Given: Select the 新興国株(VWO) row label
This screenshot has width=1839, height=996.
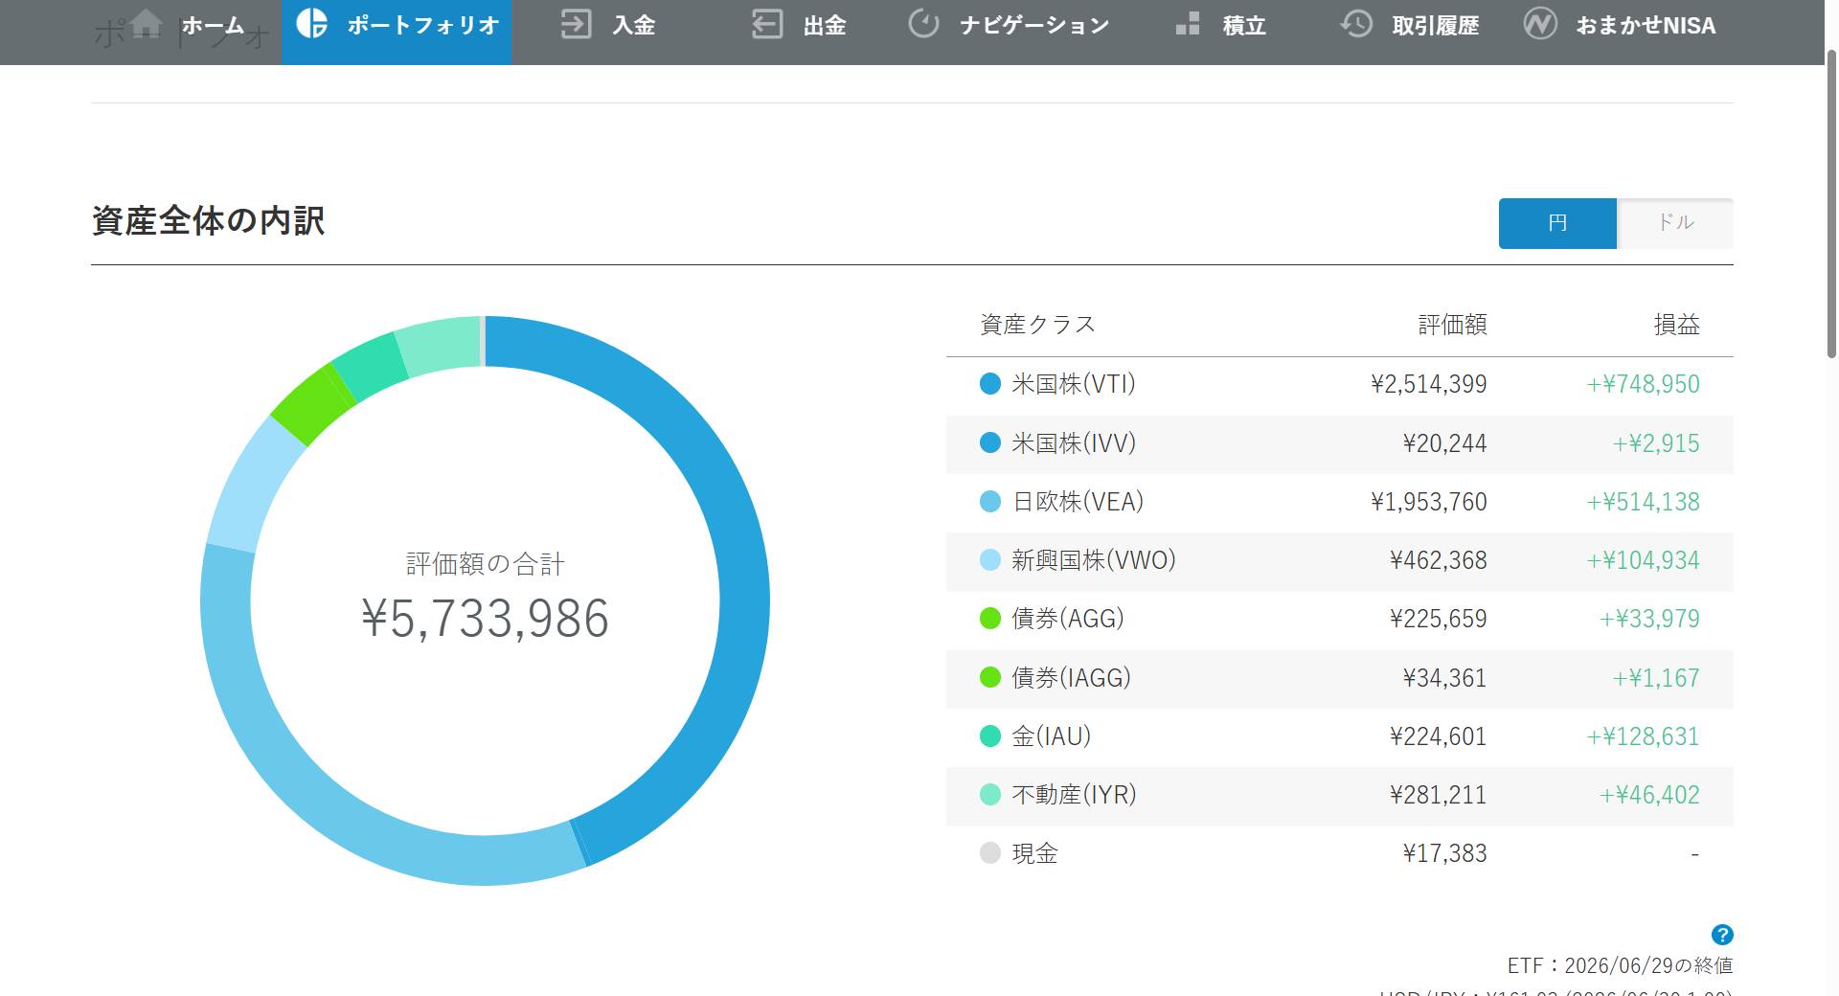Looking at the screenshot, I should coord(1094,560).
